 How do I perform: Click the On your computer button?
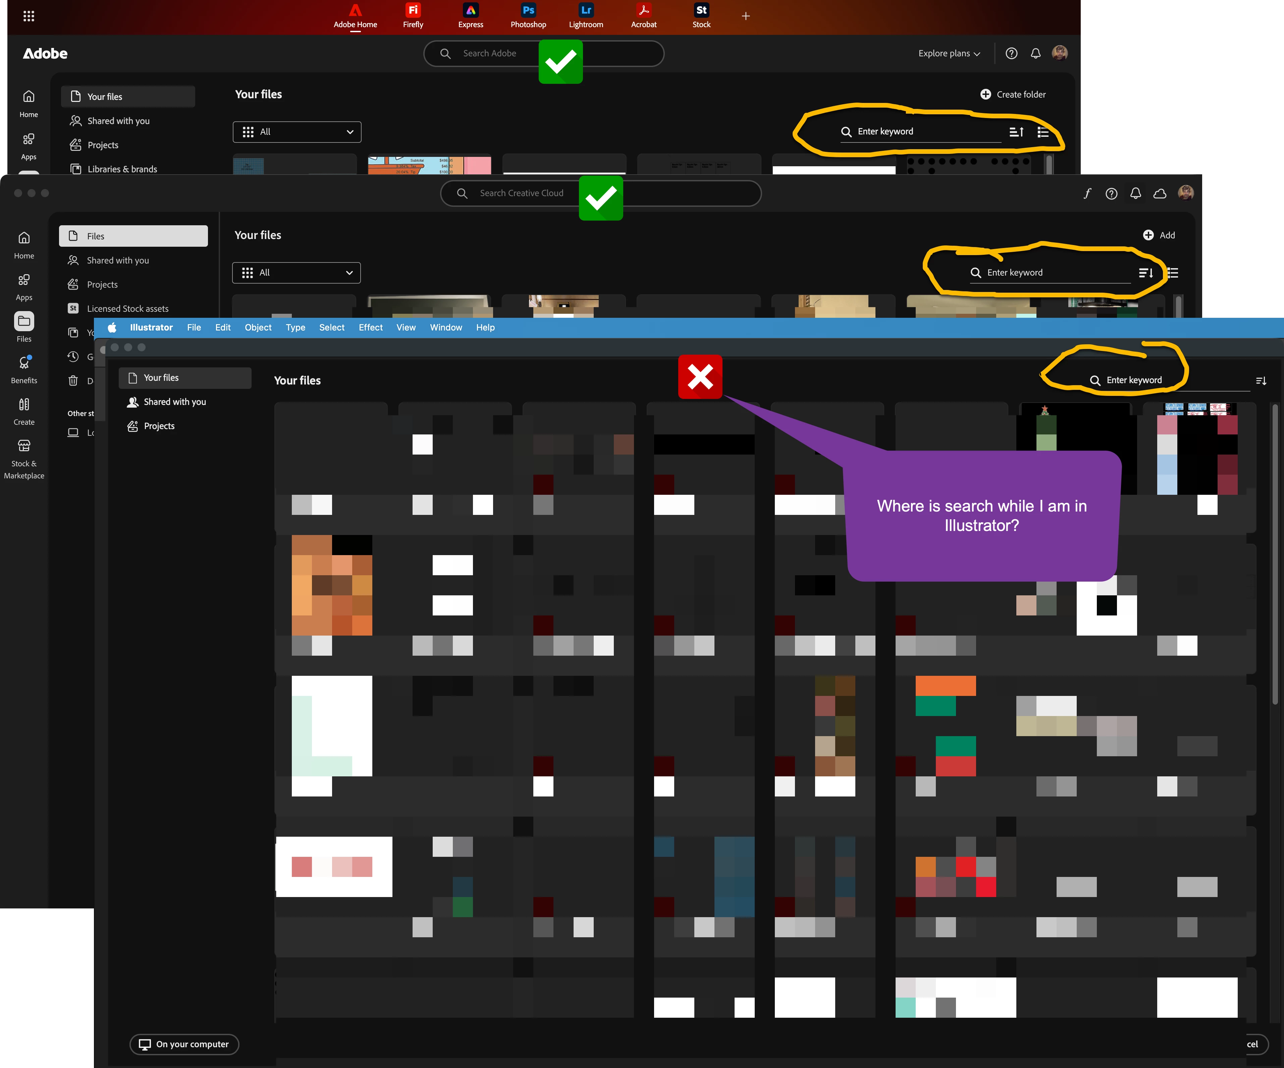[184, 1044]
